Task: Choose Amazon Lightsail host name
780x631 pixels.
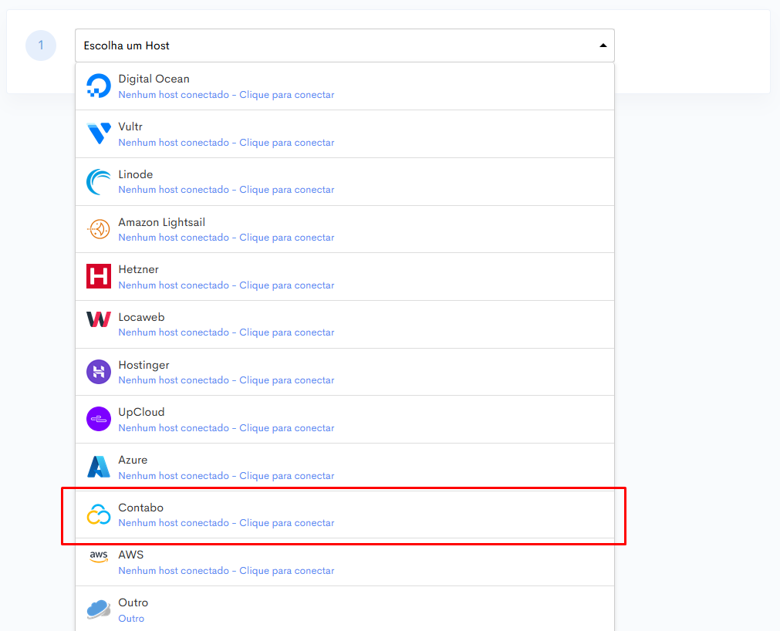Action: pos(162,222)
